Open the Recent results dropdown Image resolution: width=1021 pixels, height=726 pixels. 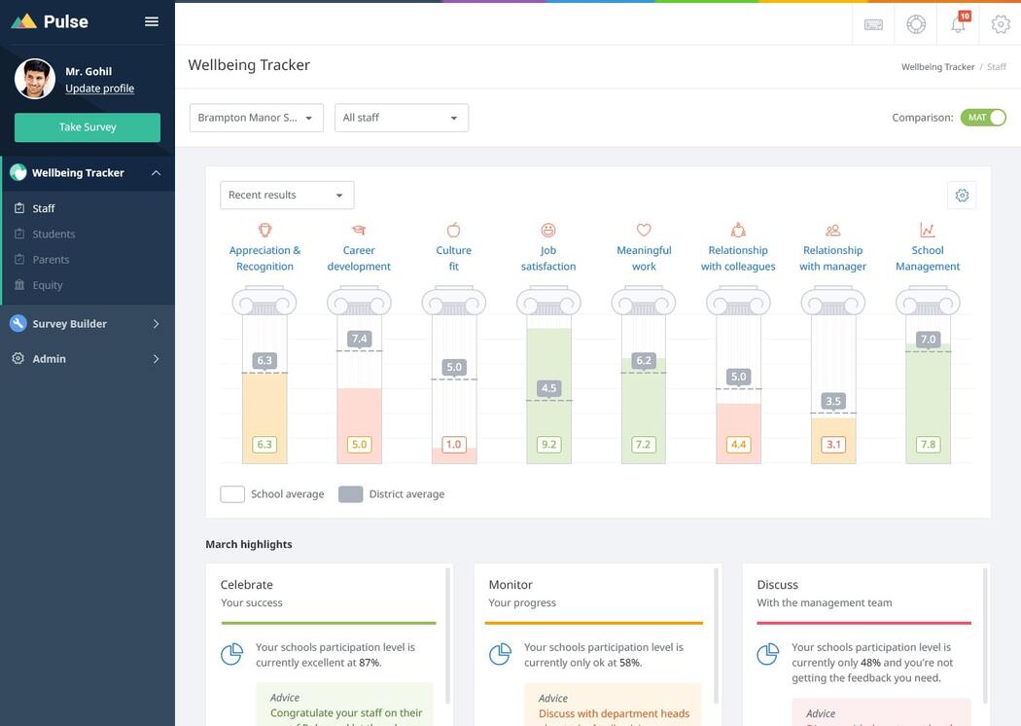click(287, 196)
